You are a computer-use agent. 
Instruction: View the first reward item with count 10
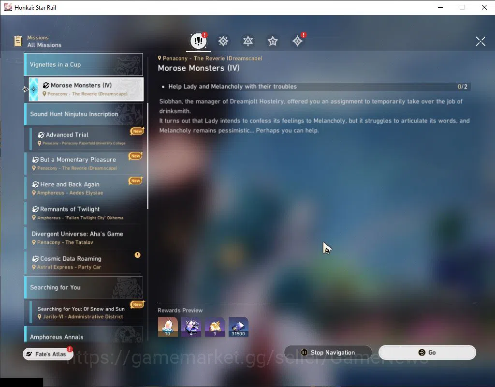[x=168, y=327]
